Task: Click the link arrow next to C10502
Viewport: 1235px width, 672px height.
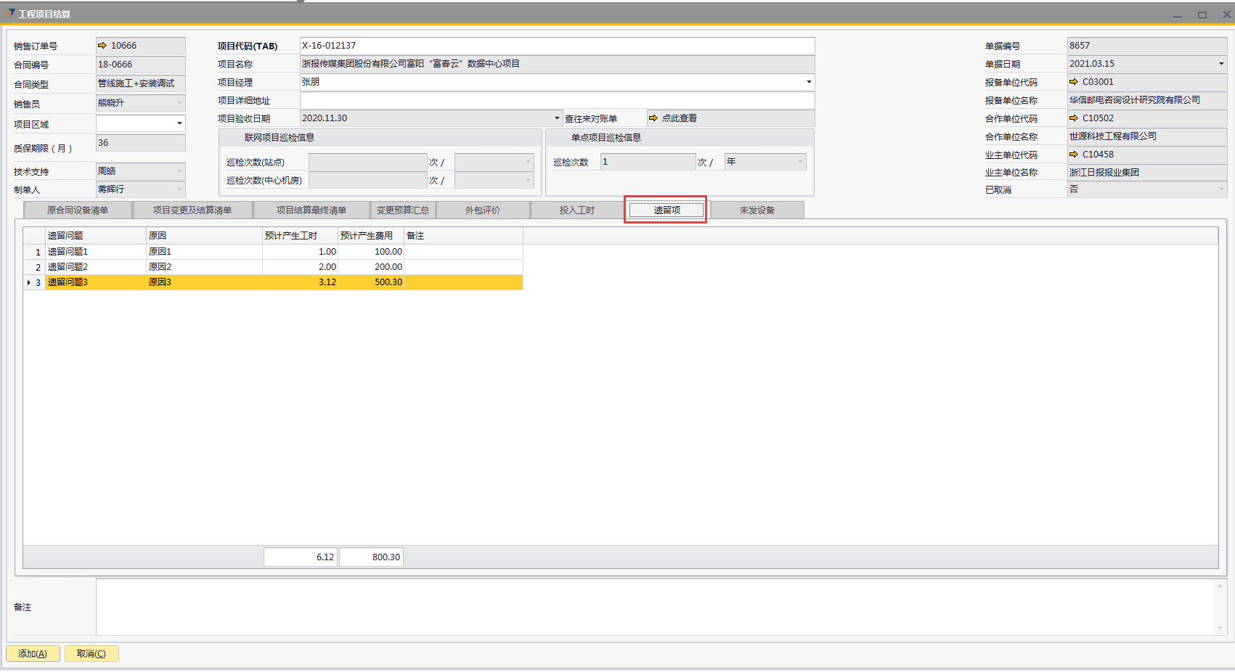Action: click(x=1074, y=118)
